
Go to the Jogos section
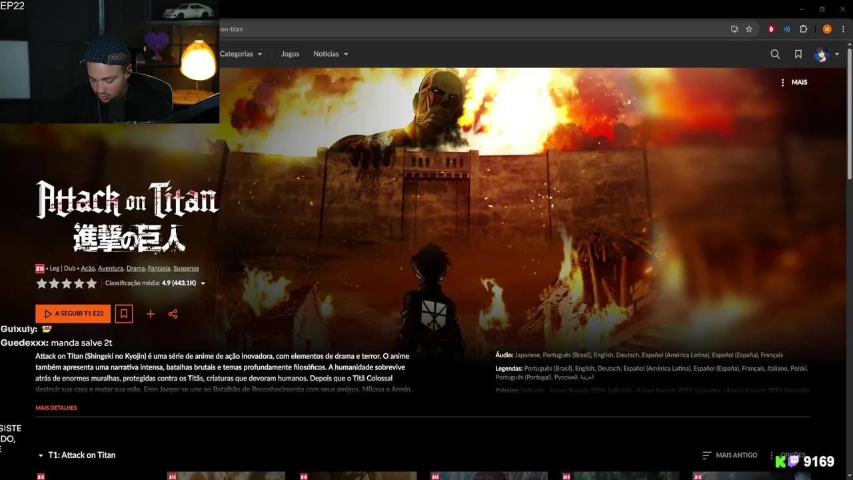point(290,54)
